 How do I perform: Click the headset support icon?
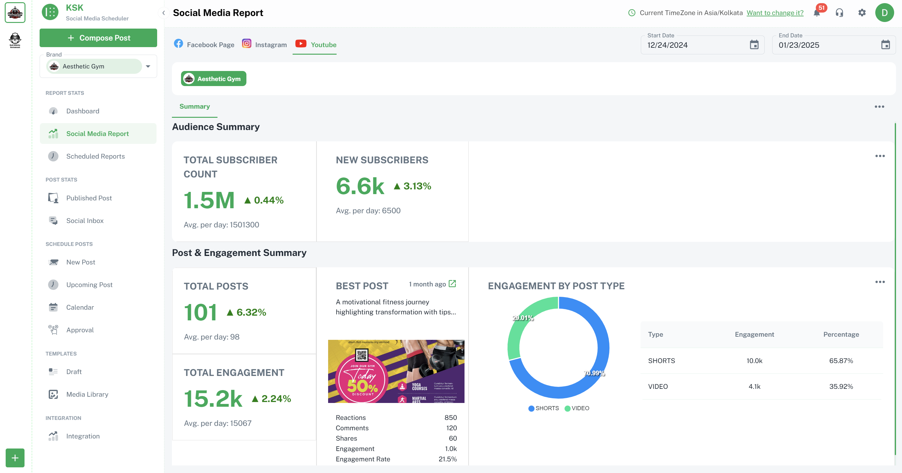[x=839, y=13]
